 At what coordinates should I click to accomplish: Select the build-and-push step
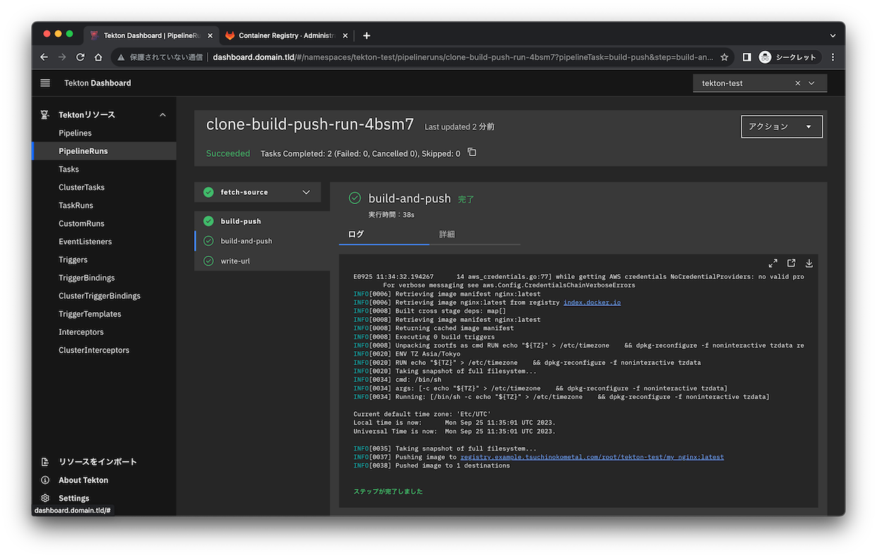click(262, 241)
